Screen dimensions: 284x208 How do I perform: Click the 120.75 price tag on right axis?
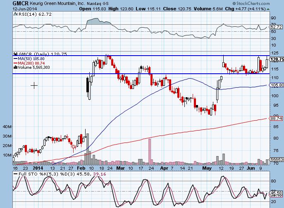point(277,59)
